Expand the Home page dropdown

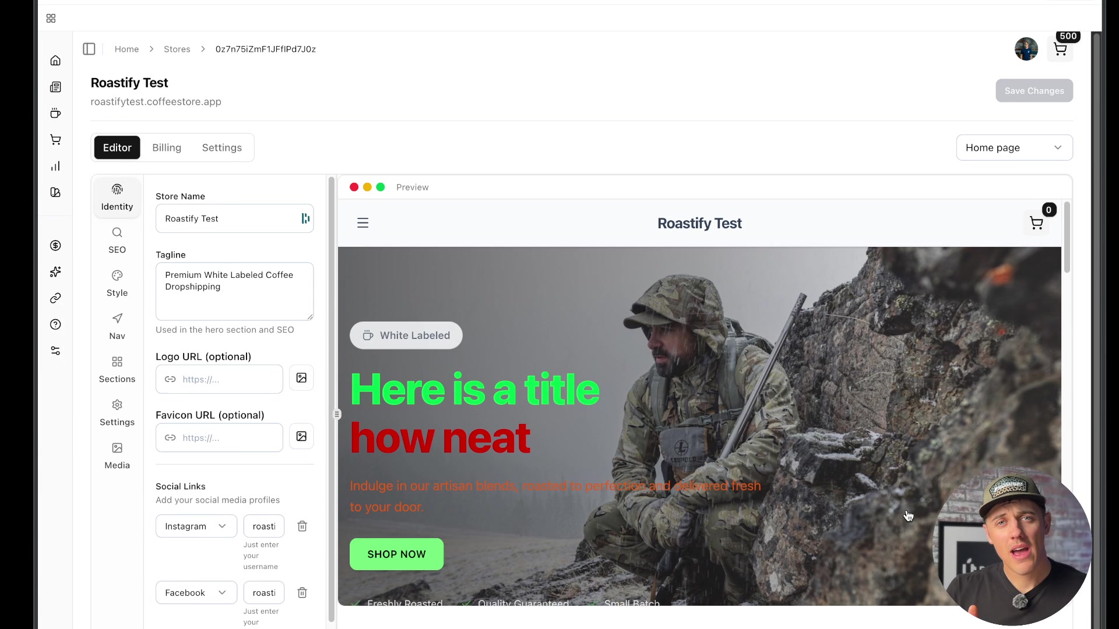[x=1014, y=147]
